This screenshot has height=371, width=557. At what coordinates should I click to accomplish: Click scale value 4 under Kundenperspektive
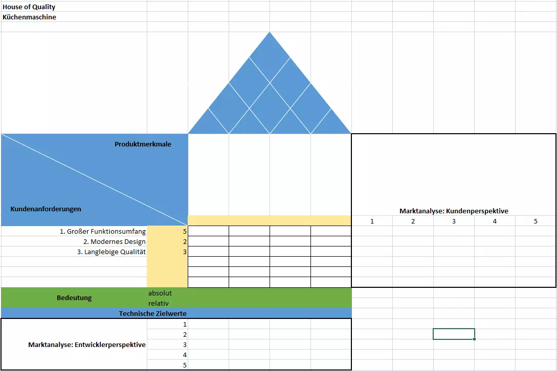[x=495, y=221]
